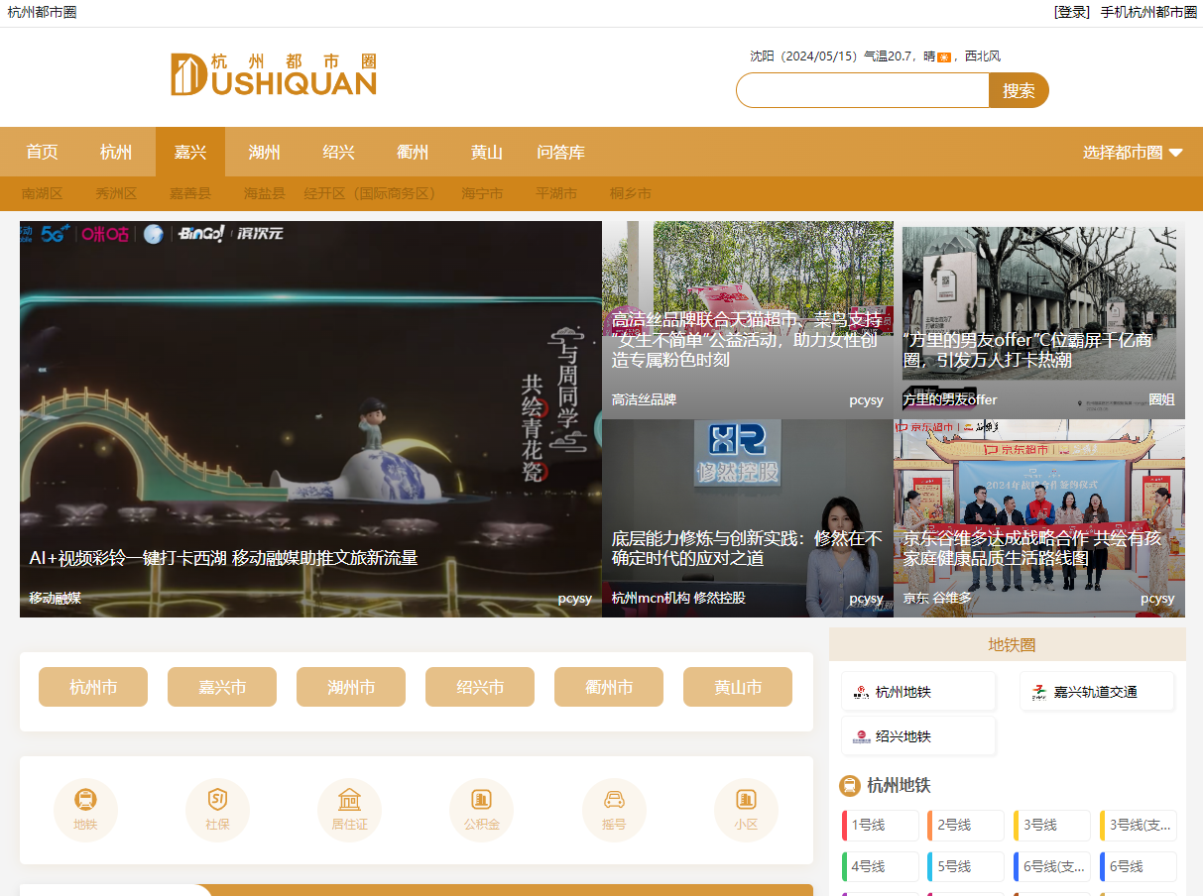Screen dimensions: 1203x896
Task: Open the 高洁丝品牌 公益活动 article thumbnail
Action: point(748,320)
